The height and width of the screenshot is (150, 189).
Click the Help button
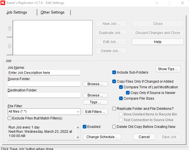click(158, 42)
